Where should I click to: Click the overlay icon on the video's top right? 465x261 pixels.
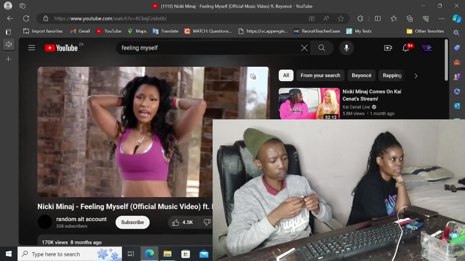[253, 76]
